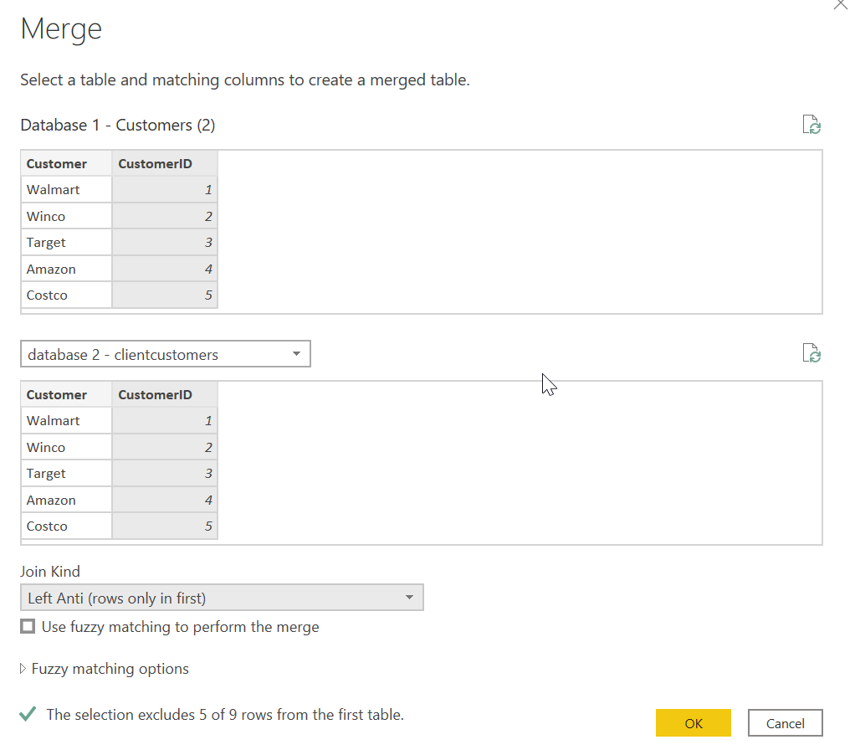
Task: Click the green checkmark selection status icon
Action: 28,713
